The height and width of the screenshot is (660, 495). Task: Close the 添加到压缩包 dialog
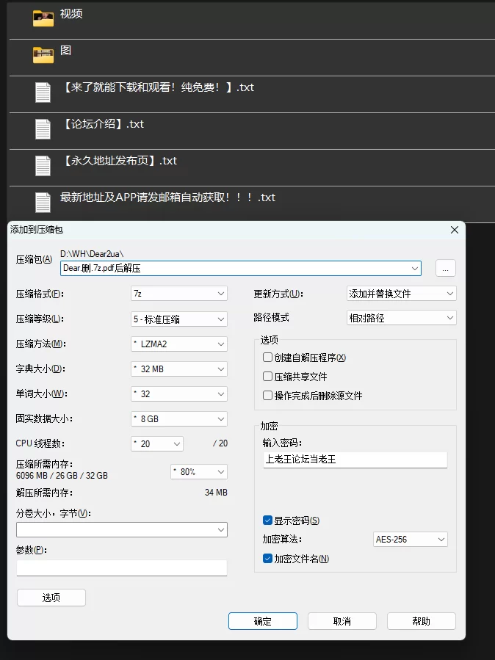[455, 230]
